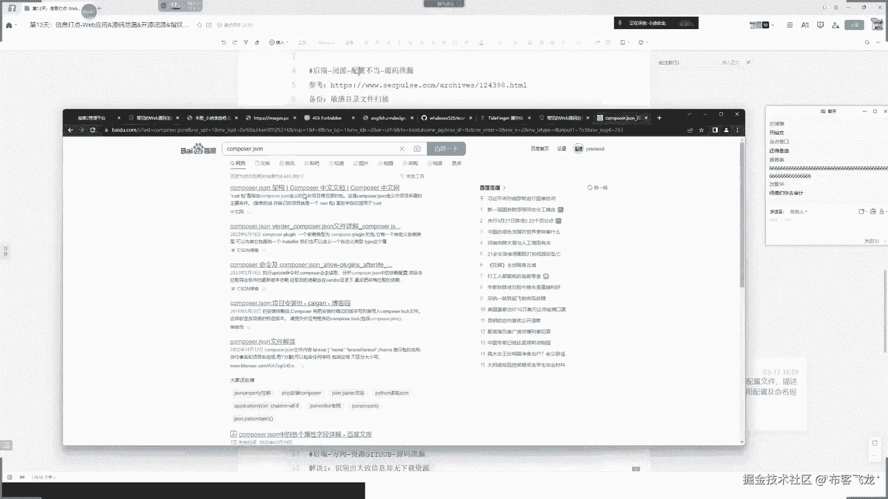Open the browser's three-dot menu
The height and width of the screenshot is (499, 888).
point(737,130)
